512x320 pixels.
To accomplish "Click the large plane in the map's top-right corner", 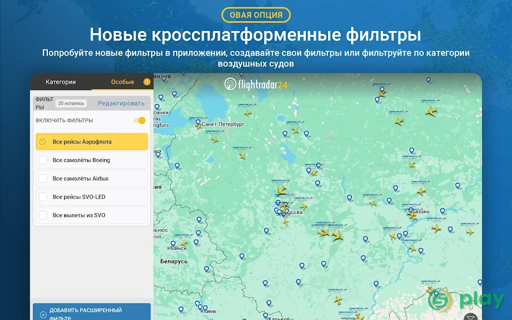I will [431, 111].
